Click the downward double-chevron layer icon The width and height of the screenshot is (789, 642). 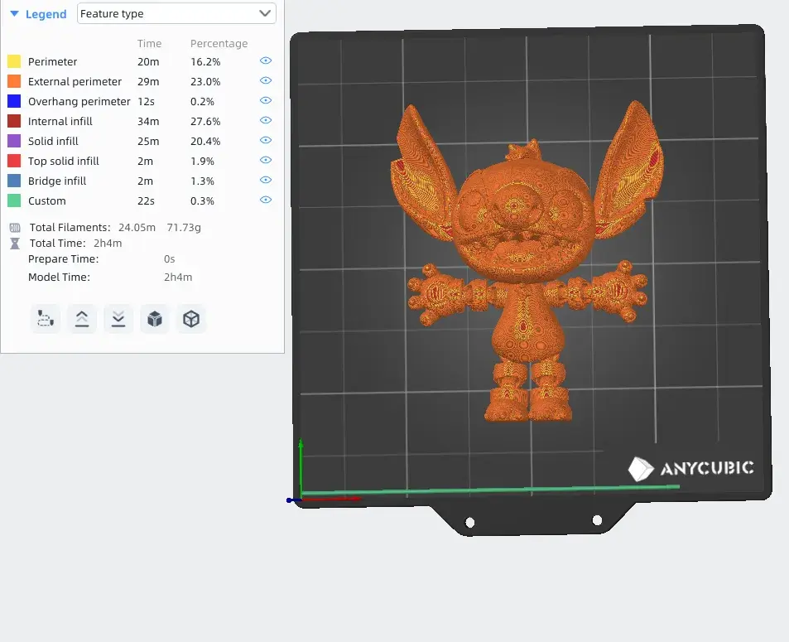pyautogui.click(x=118, y=319)
